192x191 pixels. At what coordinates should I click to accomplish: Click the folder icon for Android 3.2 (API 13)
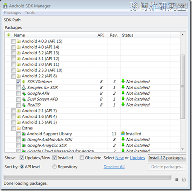pos(19,53)
